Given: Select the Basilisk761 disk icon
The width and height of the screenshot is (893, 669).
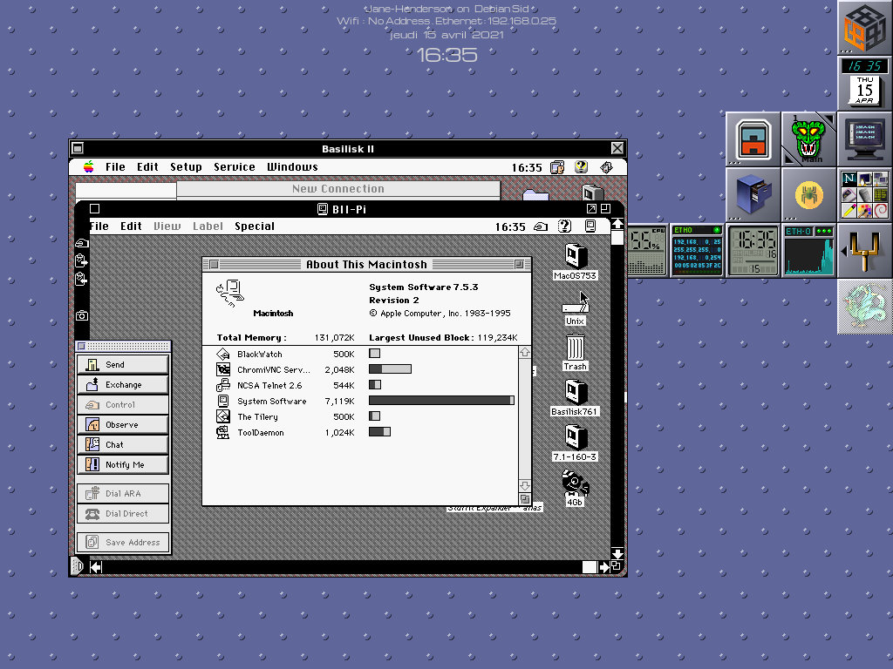Looking at the screenshot, I should pyautogui.click(x=576, y=392).
